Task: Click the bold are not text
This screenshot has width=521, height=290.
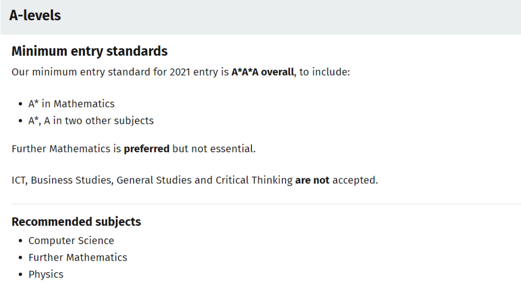Action: pos(312,180)
